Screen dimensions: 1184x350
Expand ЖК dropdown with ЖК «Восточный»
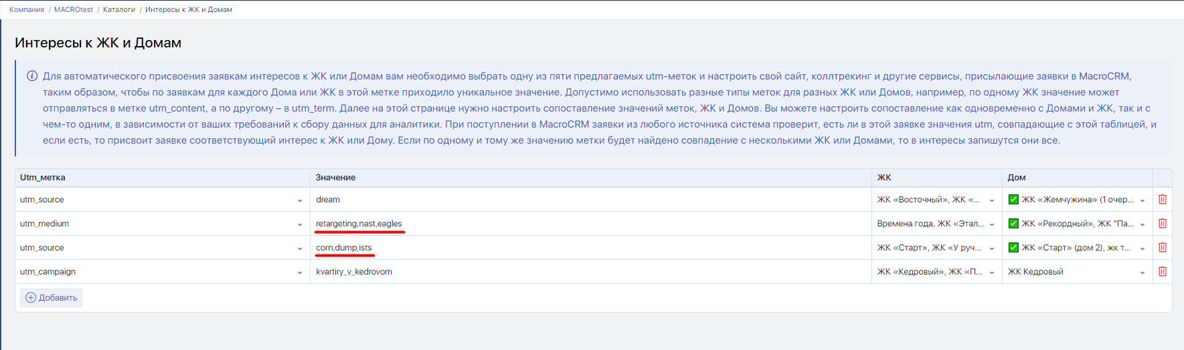pos(991,200)
